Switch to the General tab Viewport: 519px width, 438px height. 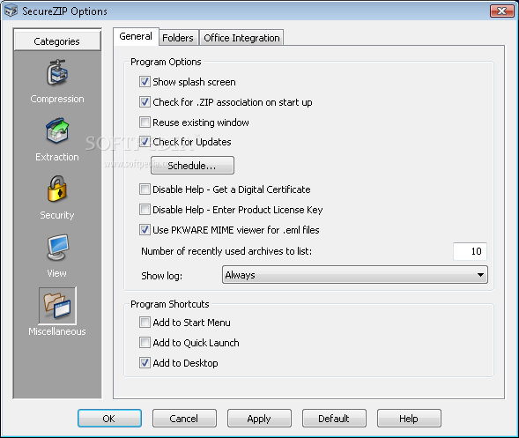click(136, 36)
